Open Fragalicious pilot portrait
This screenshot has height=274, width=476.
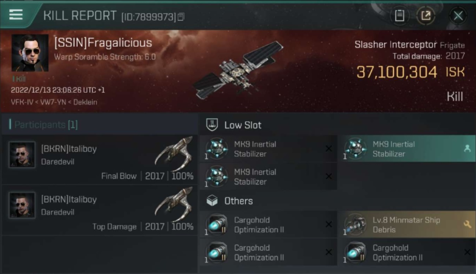[x=30, y=53]
